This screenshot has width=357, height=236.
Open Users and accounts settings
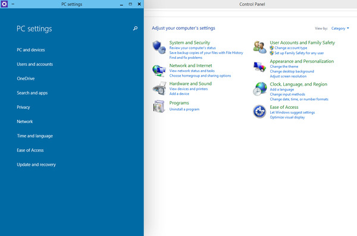coord(35,64)
